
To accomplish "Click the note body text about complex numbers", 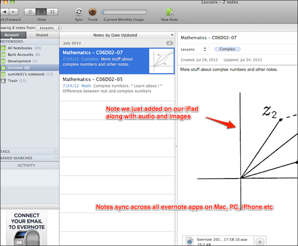I will tap(229, 70).
